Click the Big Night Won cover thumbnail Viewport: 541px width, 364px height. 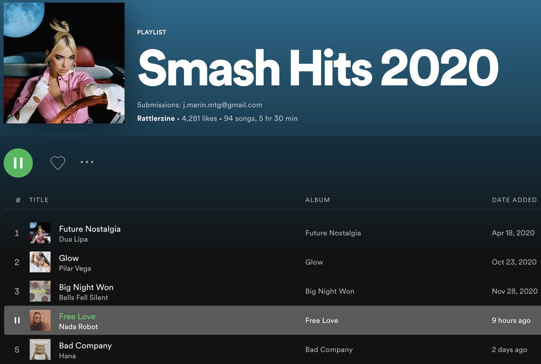pyautogui.click(x=40, y=291)
